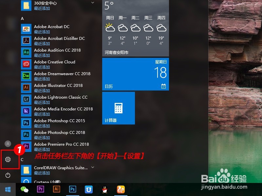Click the Windows Start button

(8, 189)
